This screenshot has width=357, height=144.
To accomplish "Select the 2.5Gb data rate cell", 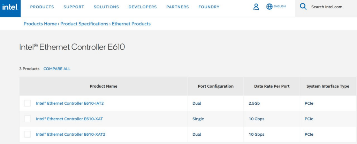I will pyautogui.click(x=272, y=103).
